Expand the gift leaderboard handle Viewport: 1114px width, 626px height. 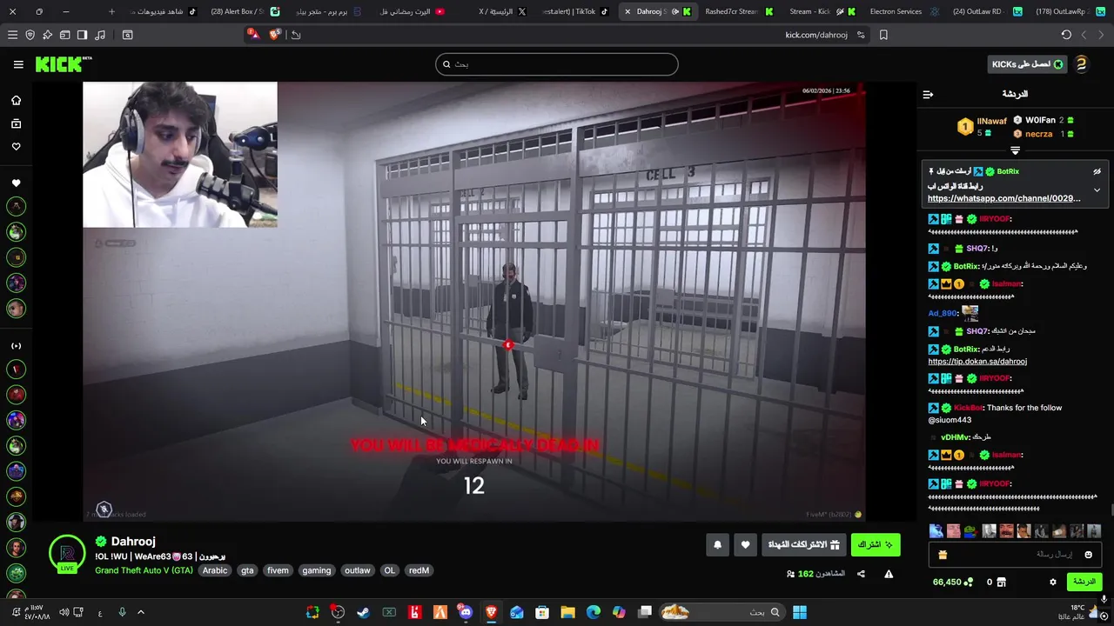[x=1015, y=150]
